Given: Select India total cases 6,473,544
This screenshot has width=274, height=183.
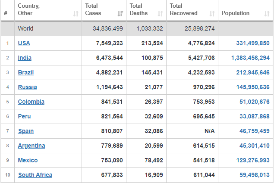Looking at the screenshot, I should pos(110,58).
